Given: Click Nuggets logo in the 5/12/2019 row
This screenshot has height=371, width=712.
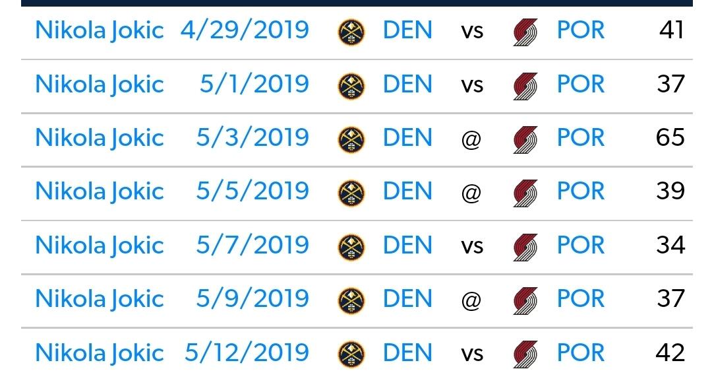Looking at the screenshot, I should (351, 354).
